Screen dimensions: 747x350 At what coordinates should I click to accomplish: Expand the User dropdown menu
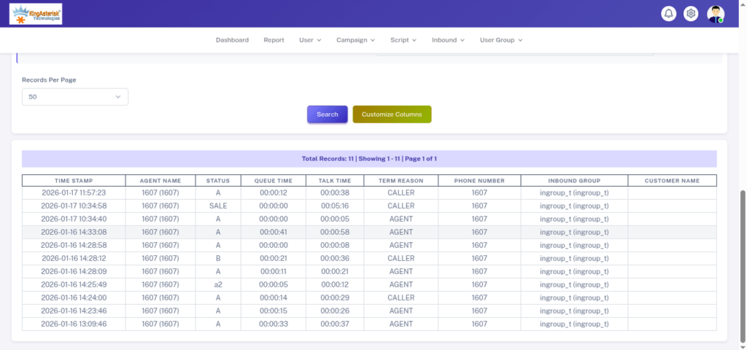[310, 40]
